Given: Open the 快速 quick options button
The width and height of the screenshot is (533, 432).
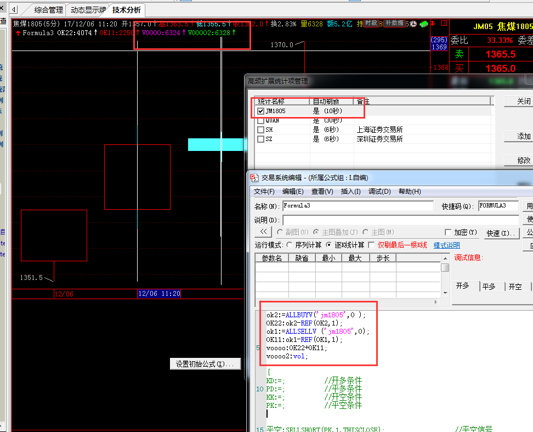Looking at the screenshot, I should click(x=501, y=233).
